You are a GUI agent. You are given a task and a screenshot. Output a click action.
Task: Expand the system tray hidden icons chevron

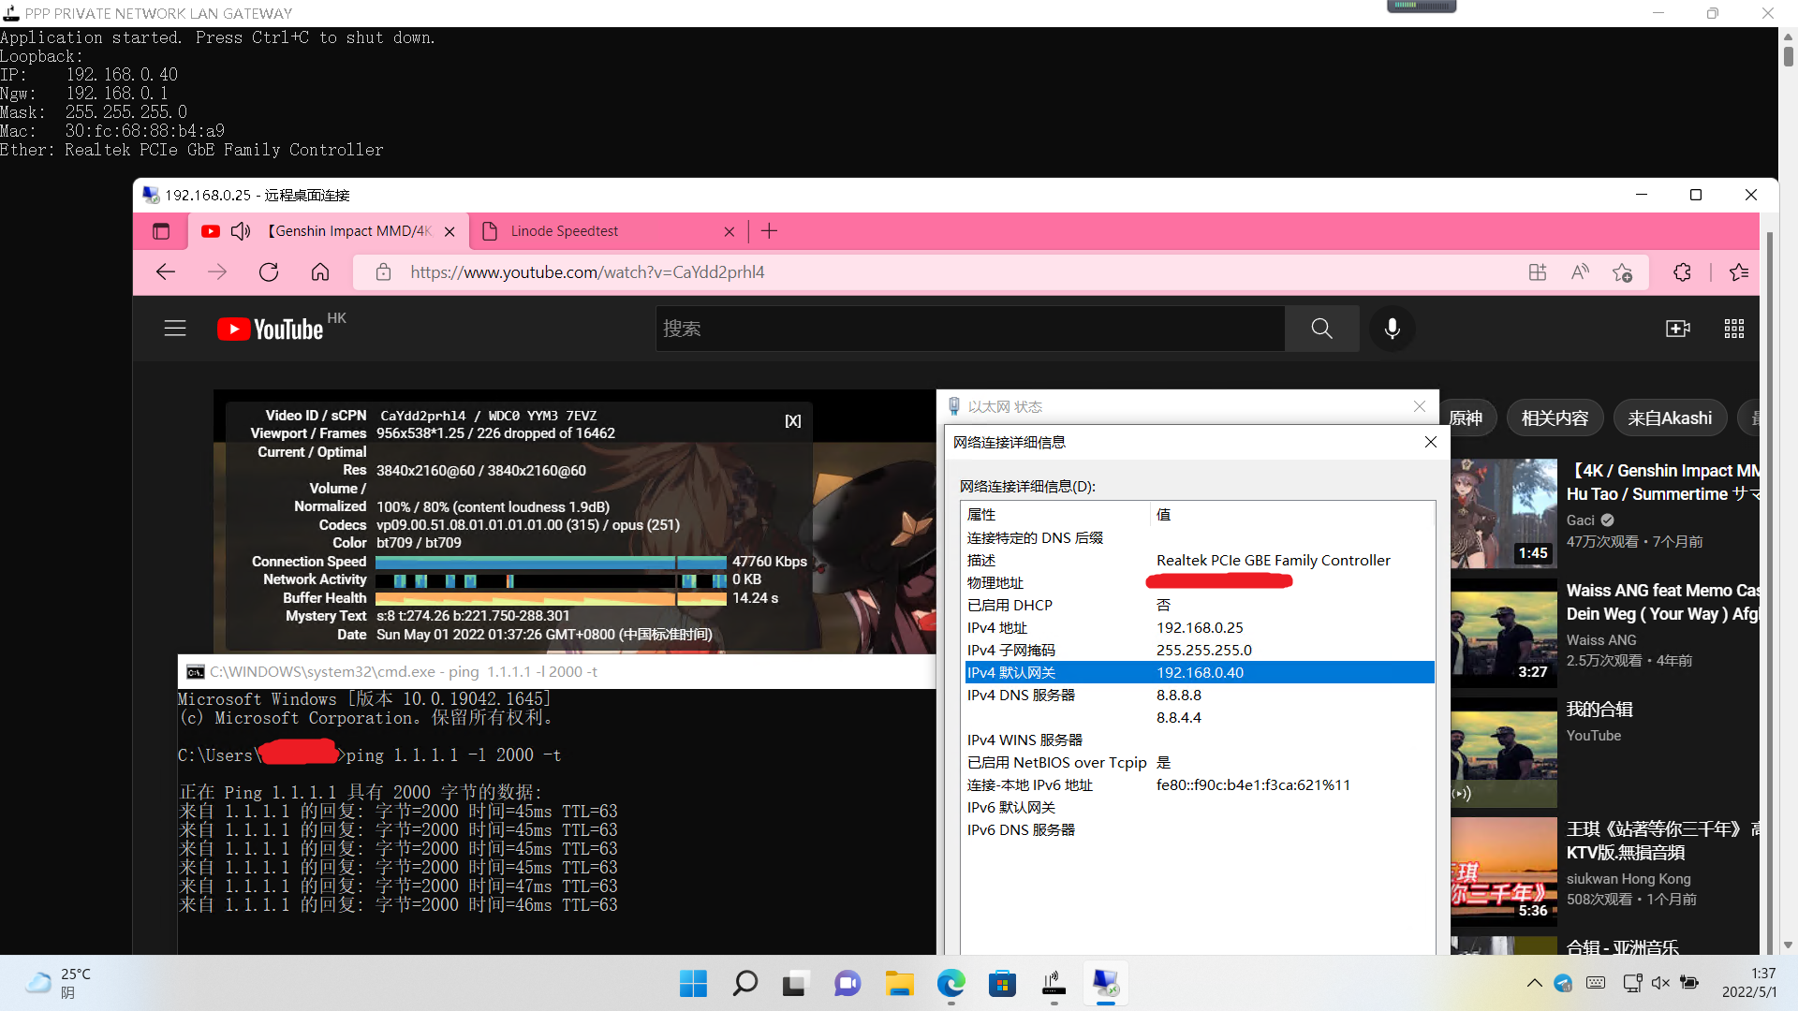point(1534,983)
